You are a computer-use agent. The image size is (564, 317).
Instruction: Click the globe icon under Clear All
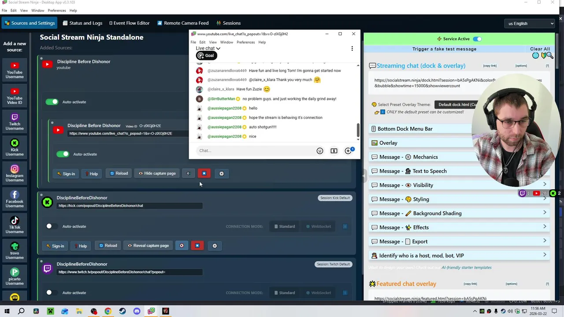pyautogui.click(x=535, y=55)
